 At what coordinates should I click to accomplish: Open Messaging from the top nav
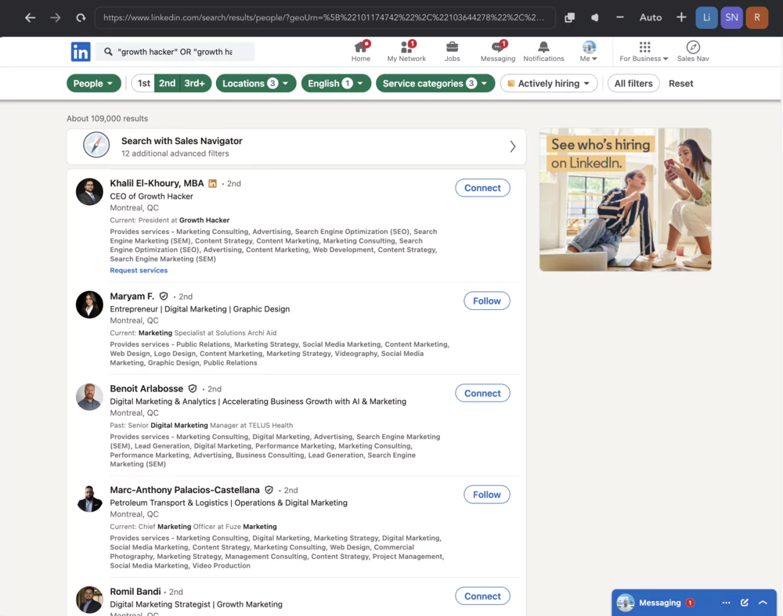[498, 52]
